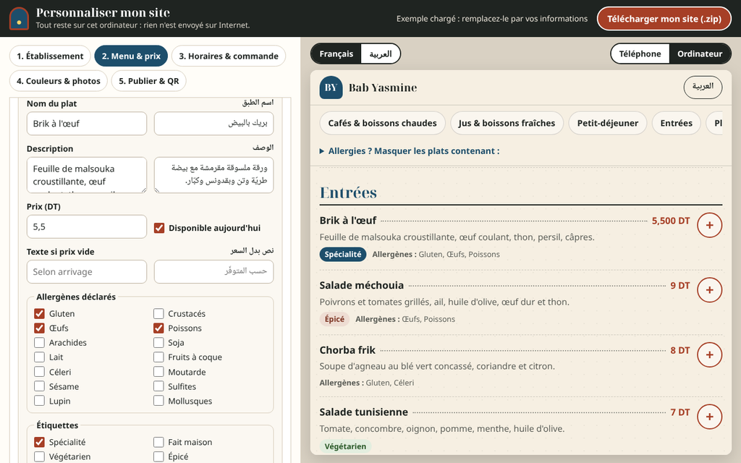
Task: Go to 5. Publier & QR tab
Action: [x=149, y=81]
